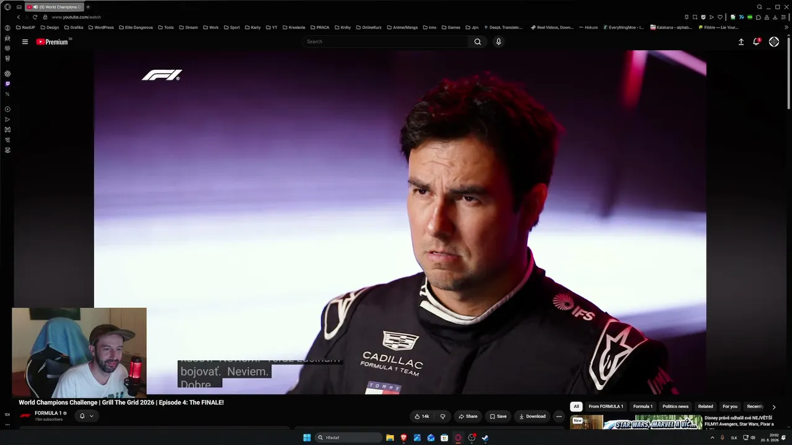Viewport: 792px width, 445px height.
Task: Open File Explorer from the taskbar
Action: coord(390,438)
